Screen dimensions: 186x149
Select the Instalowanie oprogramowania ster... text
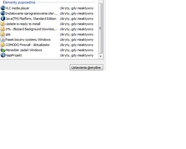[31, 13]
